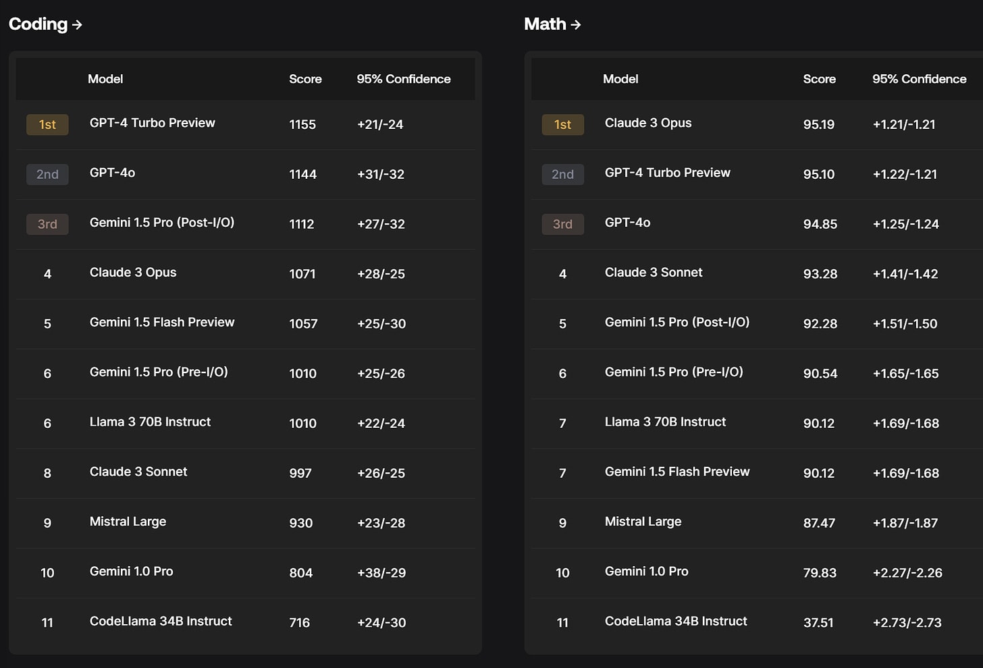The width and height of the screenshot is (983, 668).
Task: Click the coding score 1112
Action: coord(302,225)
